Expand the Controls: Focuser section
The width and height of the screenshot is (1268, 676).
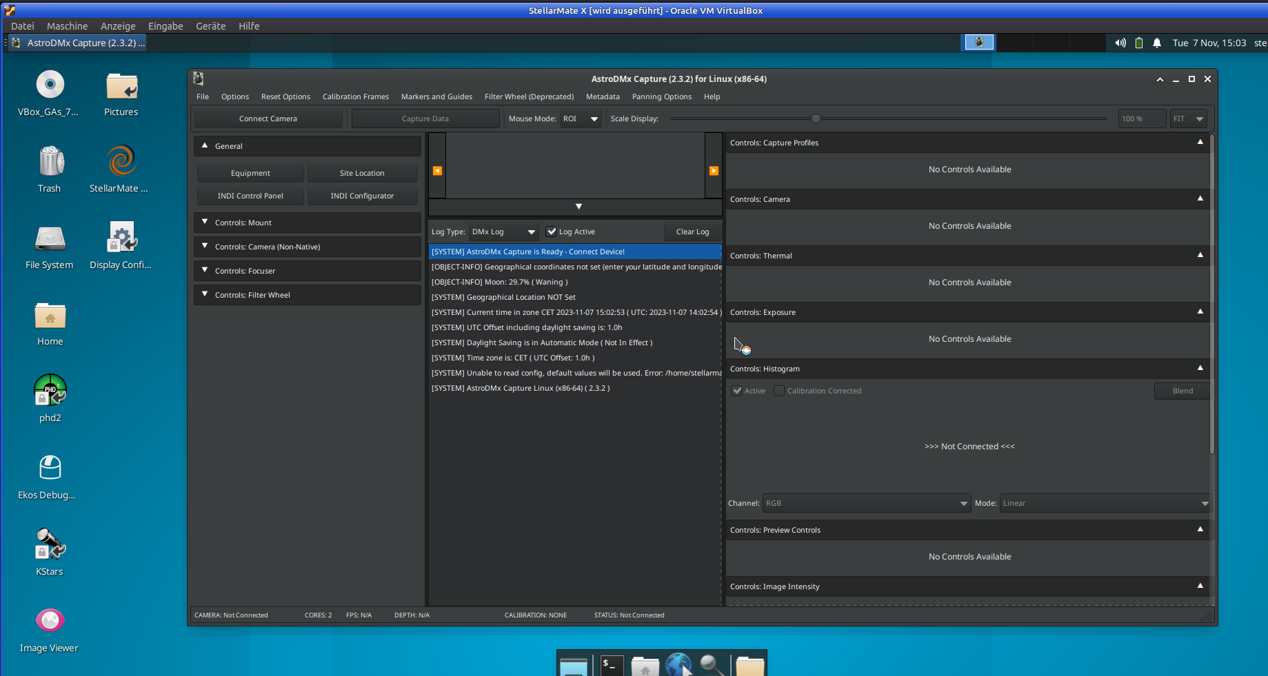click(308, 271)
